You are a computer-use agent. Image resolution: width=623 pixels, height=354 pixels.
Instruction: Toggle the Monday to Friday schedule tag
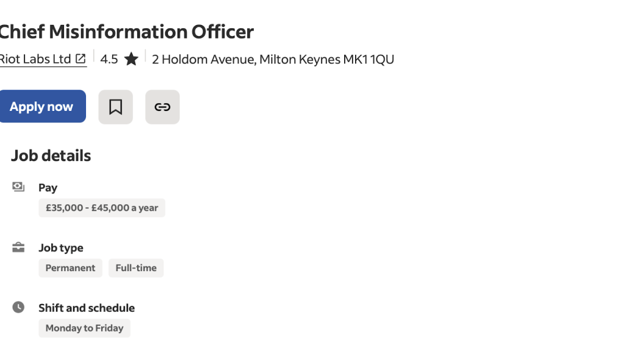(x=84, y=328)
